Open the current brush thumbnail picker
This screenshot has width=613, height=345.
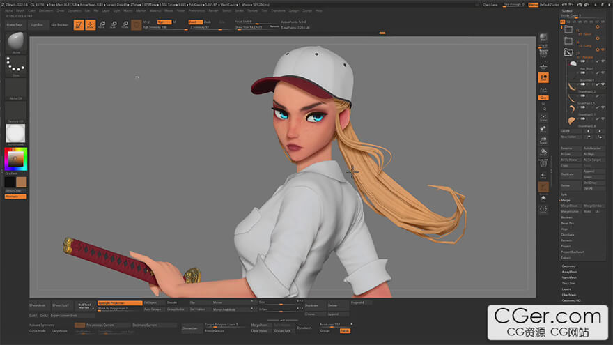15,43
